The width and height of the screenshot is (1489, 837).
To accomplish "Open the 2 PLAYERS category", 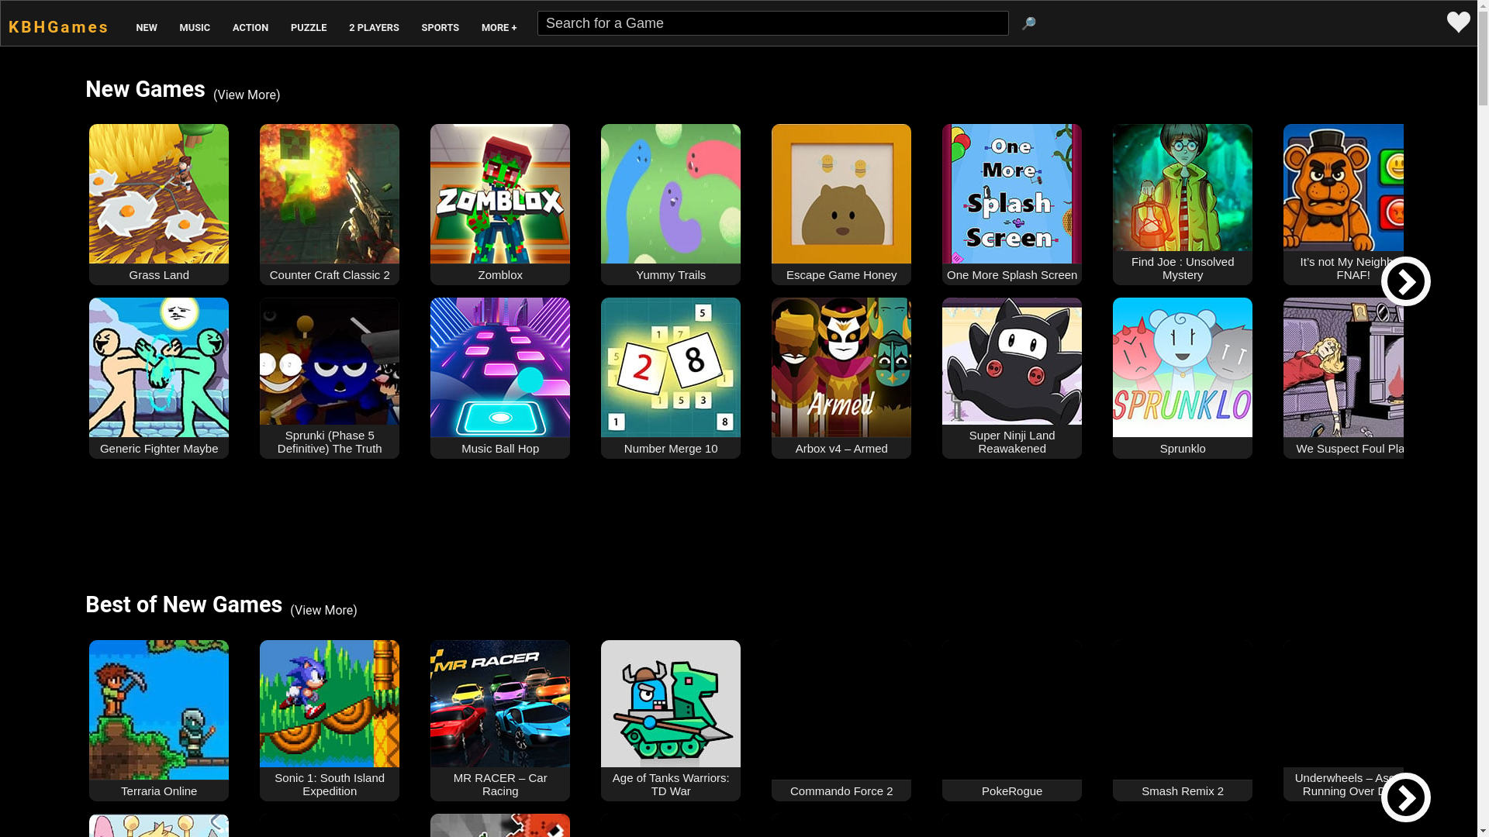I will click(374, 28).
